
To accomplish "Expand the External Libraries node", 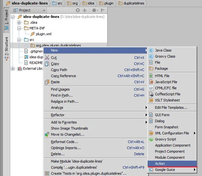I will click(x=12, y=68).
